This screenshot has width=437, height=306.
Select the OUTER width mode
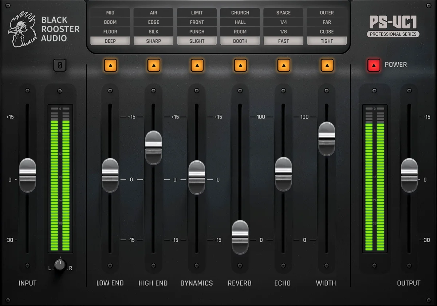tap(327, 12)
